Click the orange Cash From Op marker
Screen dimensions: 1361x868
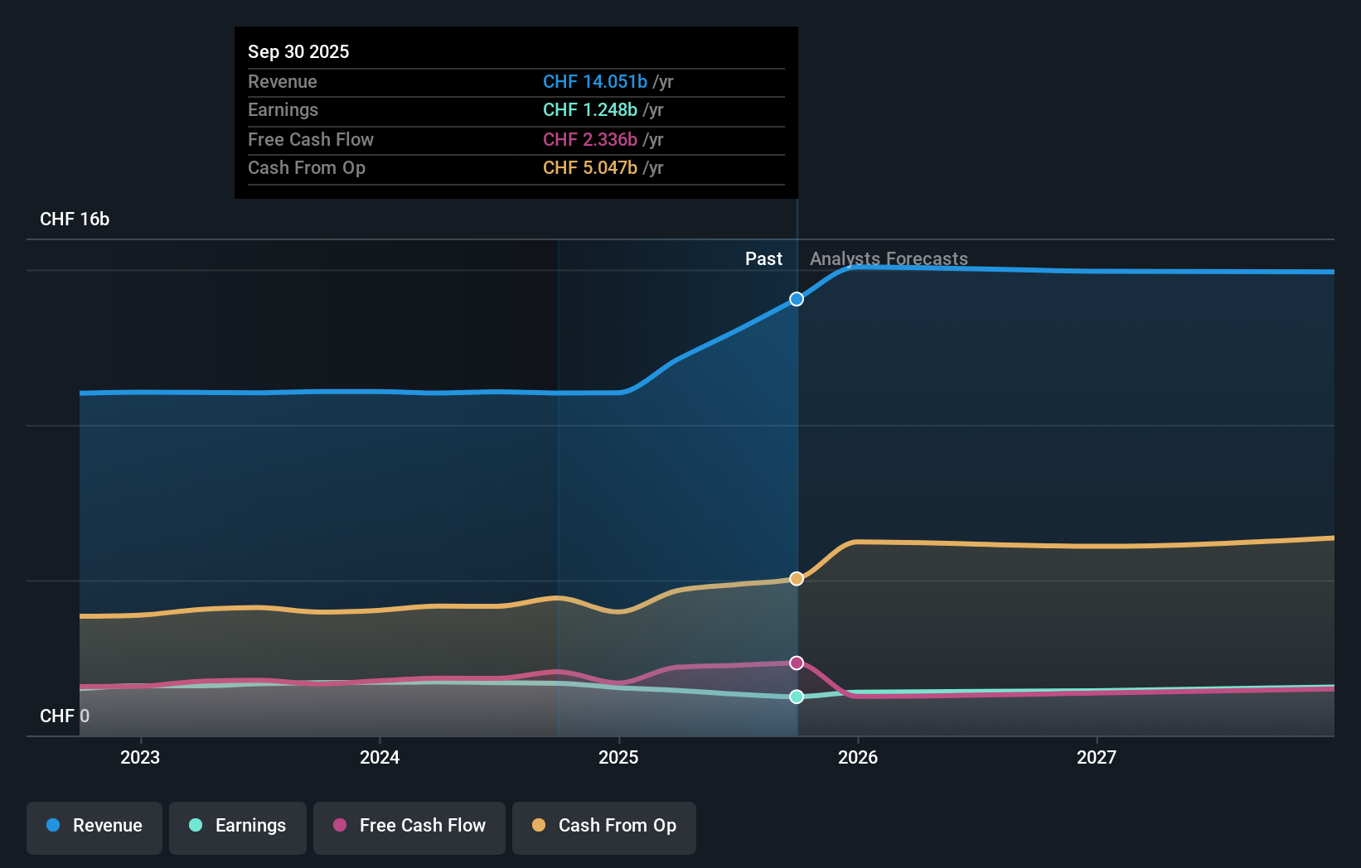click(796, 579)
